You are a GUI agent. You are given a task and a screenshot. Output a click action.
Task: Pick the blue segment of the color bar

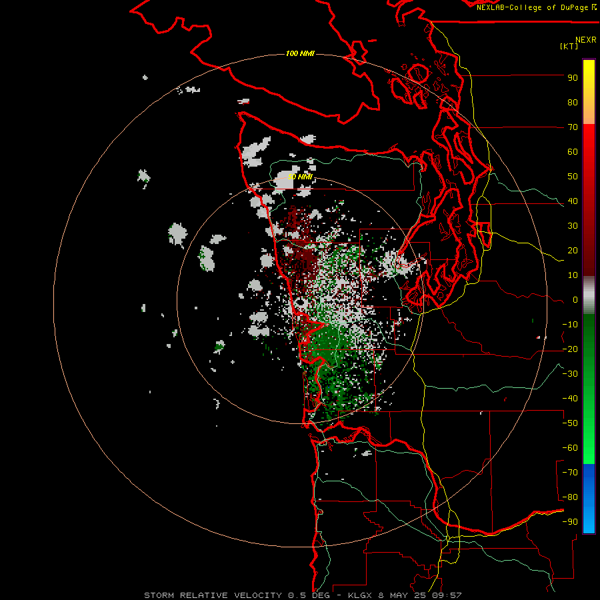point(589,499)
